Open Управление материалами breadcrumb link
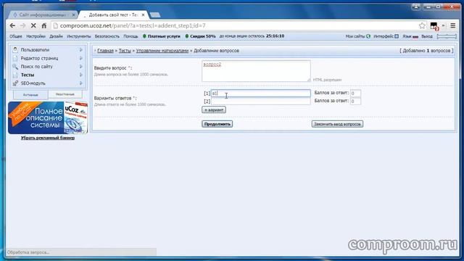The height and width of the screenshot is (261, 464). coord(162,51)
